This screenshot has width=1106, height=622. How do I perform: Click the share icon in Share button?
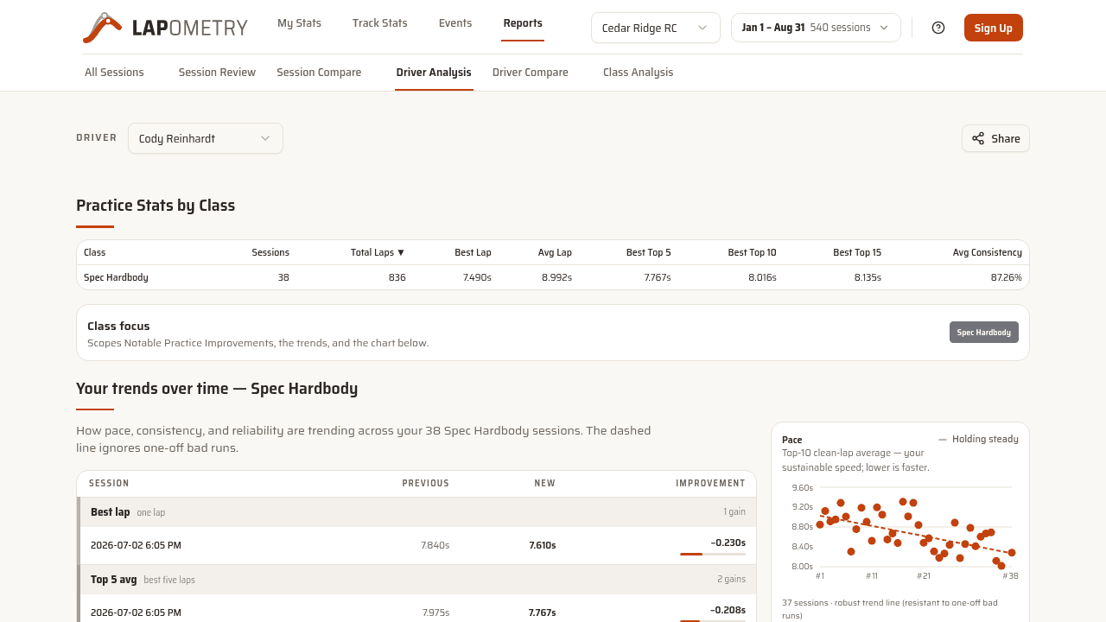coord(978,138)
